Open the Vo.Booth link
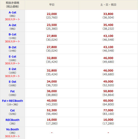Viewport: 138px width, 139px height. tap(12, 129)
